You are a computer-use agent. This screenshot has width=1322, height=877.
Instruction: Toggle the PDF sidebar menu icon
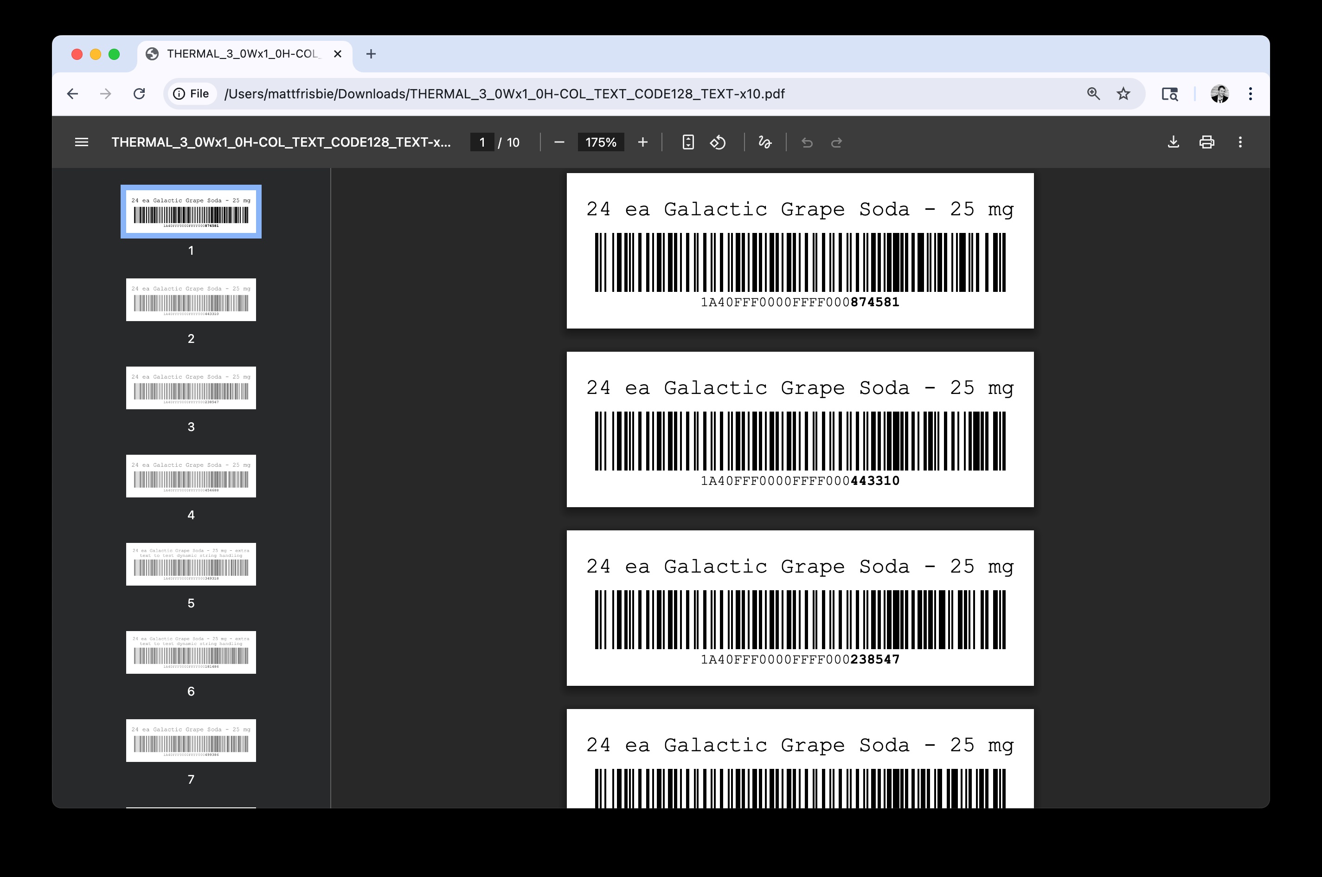pos(82,142)
